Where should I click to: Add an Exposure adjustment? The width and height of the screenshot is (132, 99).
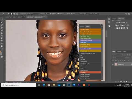[124, 23]
